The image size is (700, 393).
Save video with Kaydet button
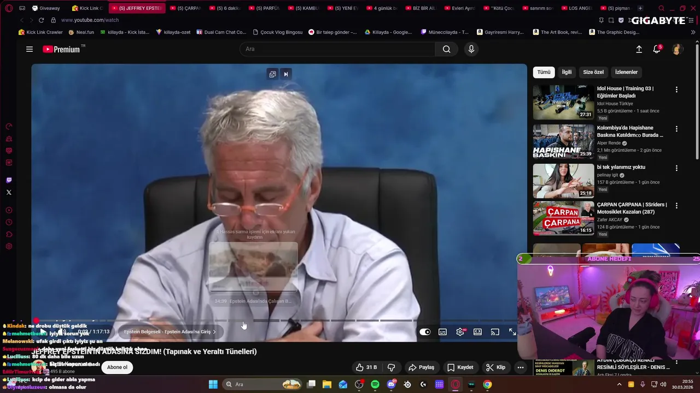460,367
